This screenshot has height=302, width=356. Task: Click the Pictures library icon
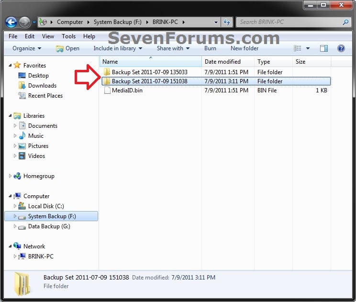click(x=22, y=146)
